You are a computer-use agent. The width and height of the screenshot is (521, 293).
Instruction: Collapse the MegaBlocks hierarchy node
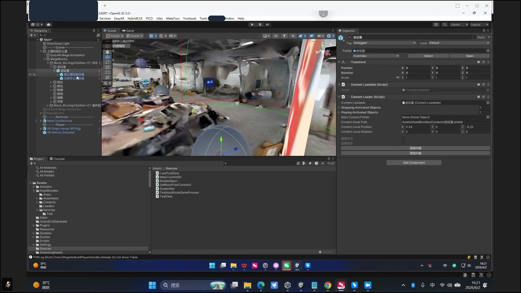pos(45,59)
